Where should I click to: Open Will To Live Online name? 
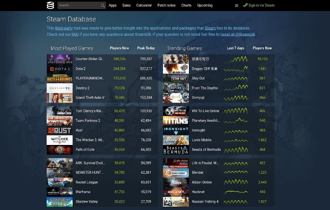point(205,111)
